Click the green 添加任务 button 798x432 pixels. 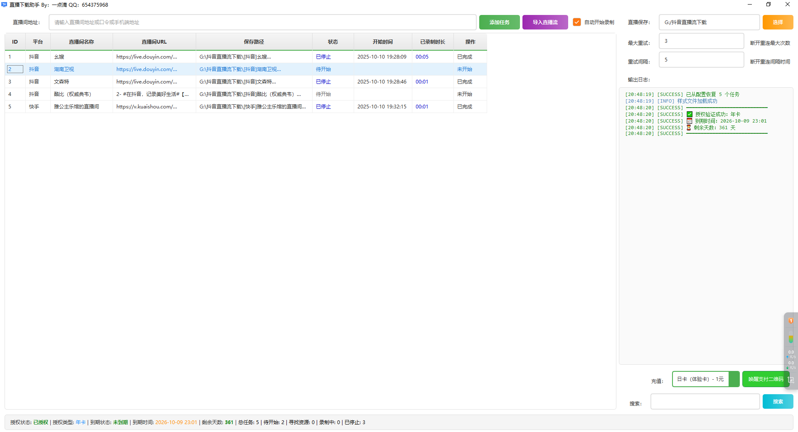point(499,22)
